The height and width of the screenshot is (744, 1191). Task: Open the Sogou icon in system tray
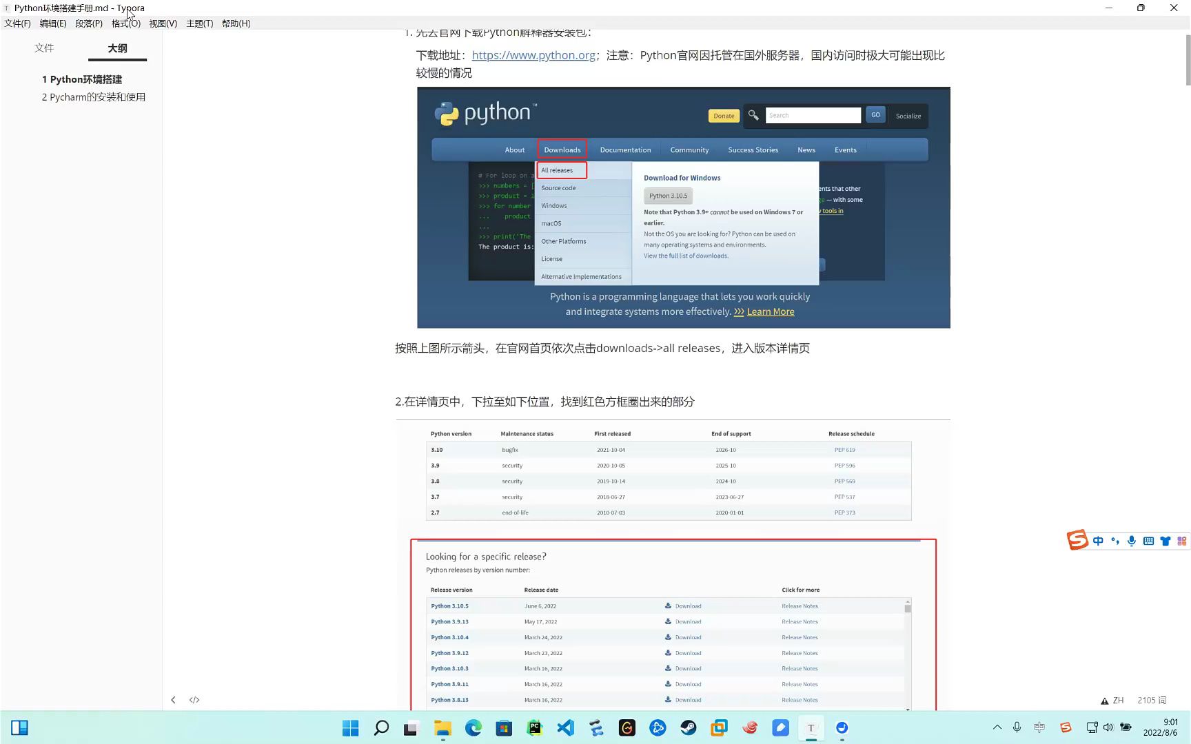tap(1066, 727)
